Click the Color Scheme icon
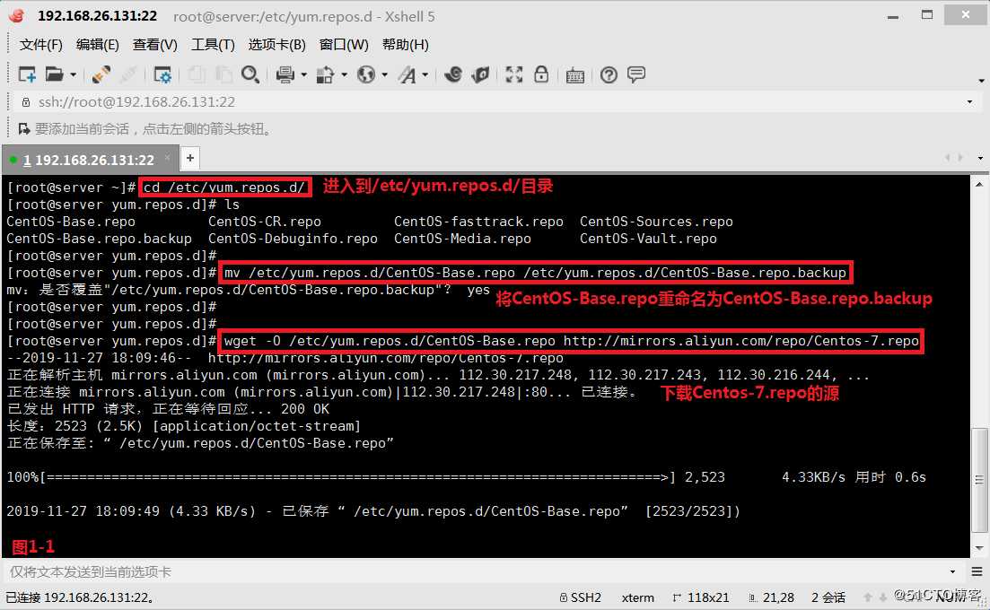The image size is (990, 610). [x=325, y=75]
